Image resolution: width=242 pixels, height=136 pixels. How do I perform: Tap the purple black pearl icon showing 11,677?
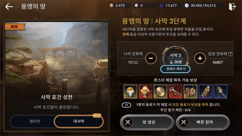(162, 5)
